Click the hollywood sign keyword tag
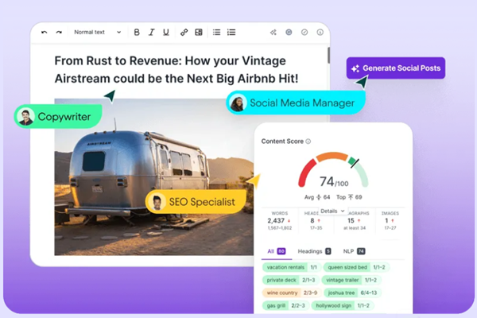Screen dimensions: 477x318 (x=343, y=305)
